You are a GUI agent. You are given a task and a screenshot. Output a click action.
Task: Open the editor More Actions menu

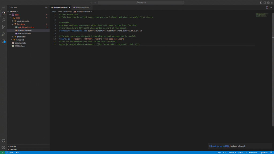(271, 7)
